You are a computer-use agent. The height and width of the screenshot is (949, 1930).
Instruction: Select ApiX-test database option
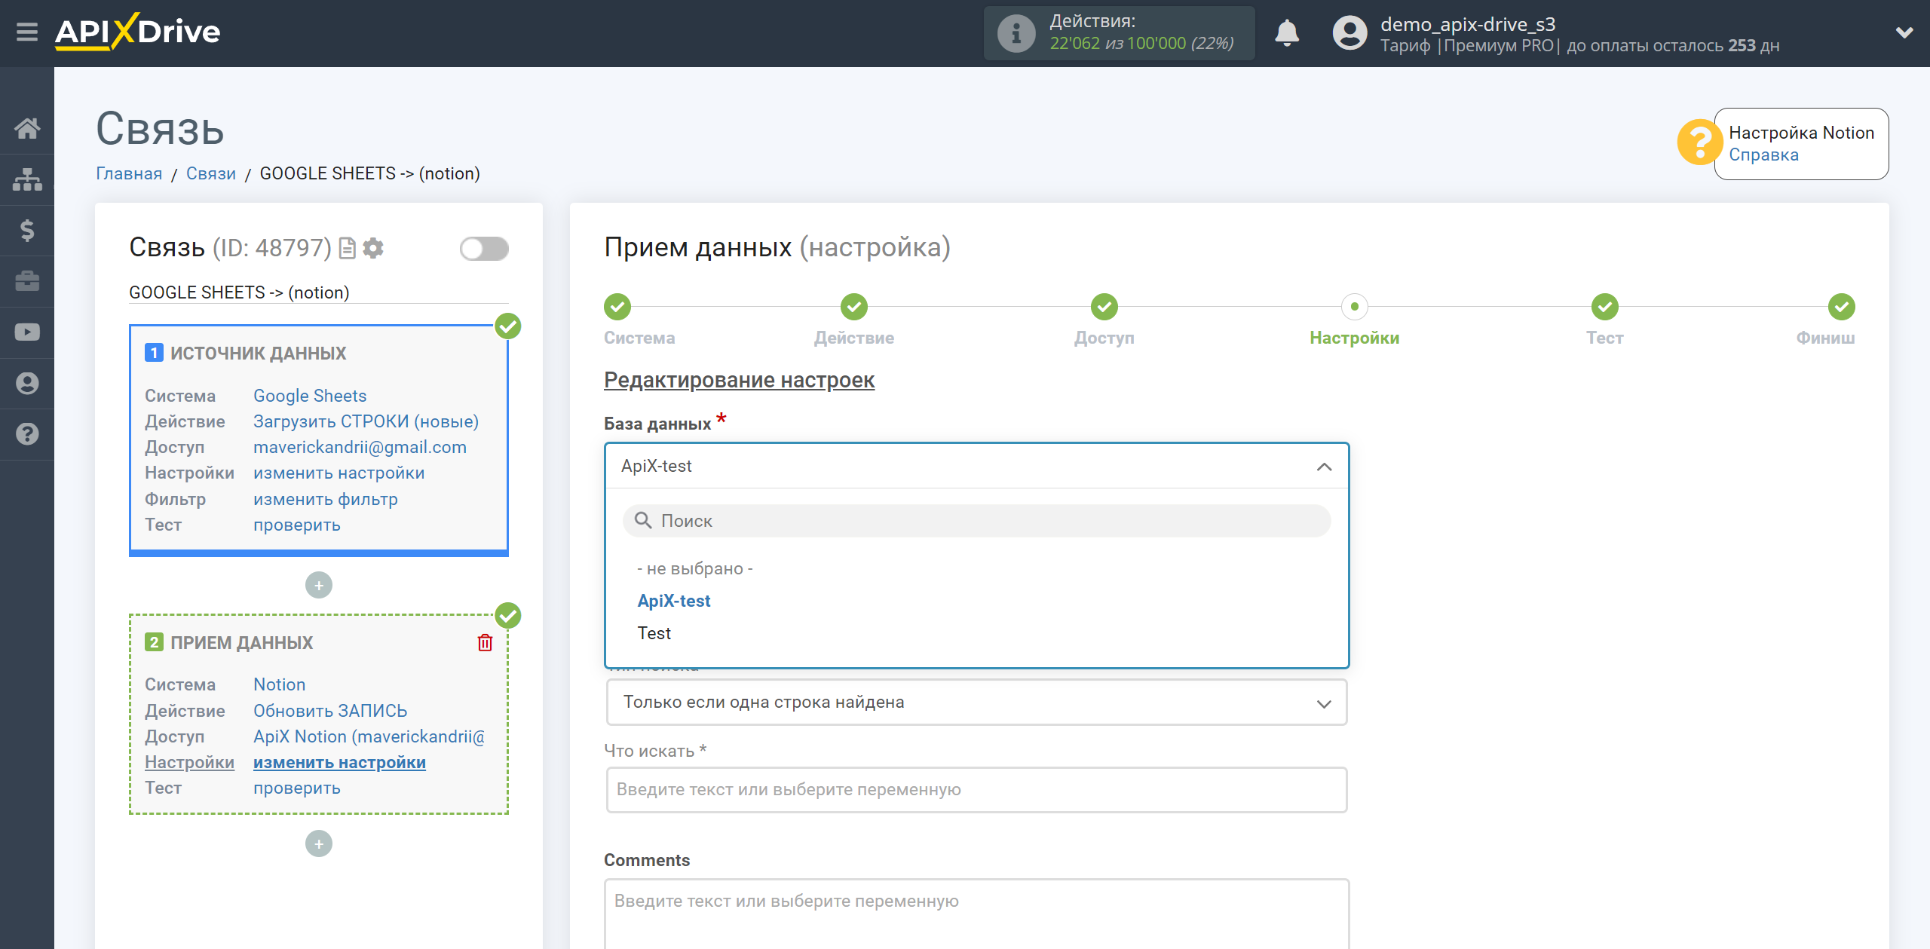[674, 601]
